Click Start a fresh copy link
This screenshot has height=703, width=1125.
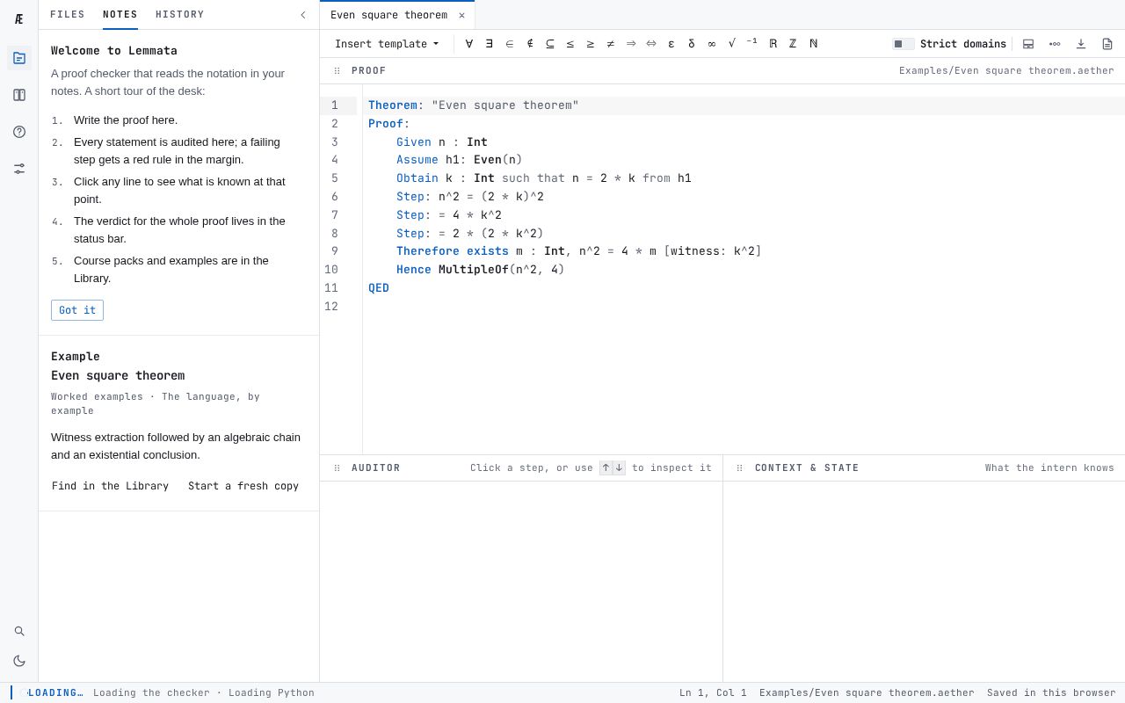pyautogui.click(x=243, y=486)
